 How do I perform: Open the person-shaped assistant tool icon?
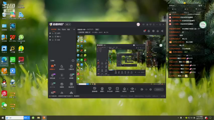(62, 67)
